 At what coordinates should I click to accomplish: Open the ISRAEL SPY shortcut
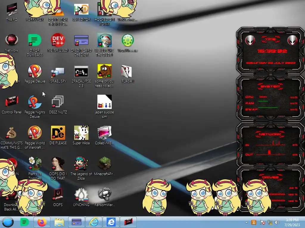coord(58,75)
